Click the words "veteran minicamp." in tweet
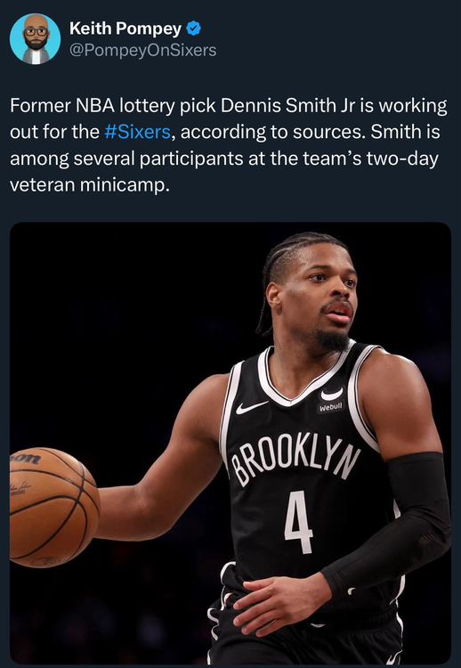 [x=89, y=185]
